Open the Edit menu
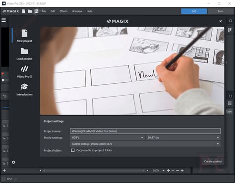The width and height of the screenshot is (235, 183). tap(53, 11)
